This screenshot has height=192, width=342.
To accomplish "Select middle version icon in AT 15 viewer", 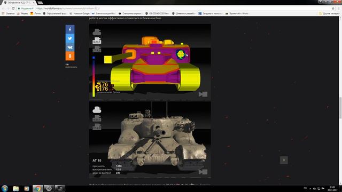I will pyautogui.click(x=97, y=118).
